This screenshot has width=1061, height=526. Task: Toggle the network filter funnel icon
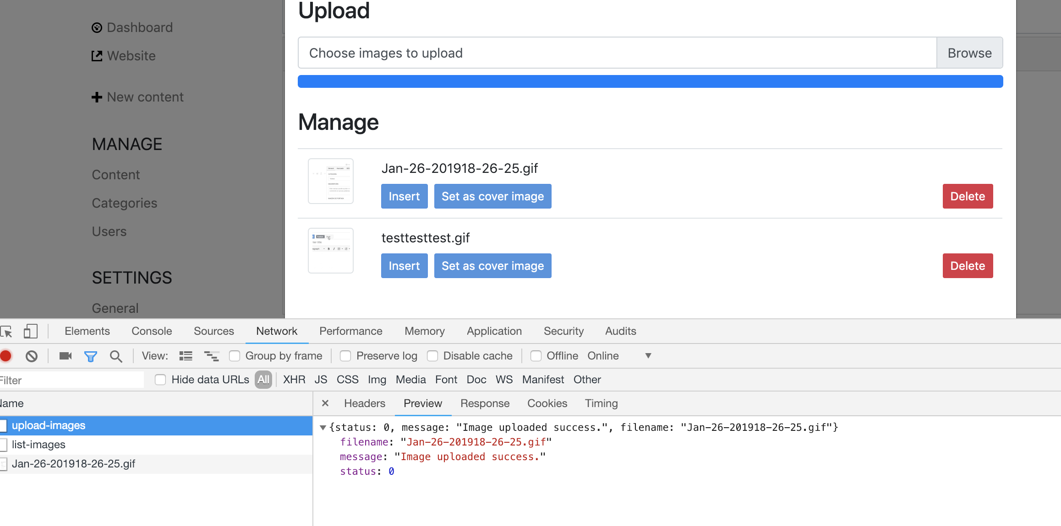[90, 356]
